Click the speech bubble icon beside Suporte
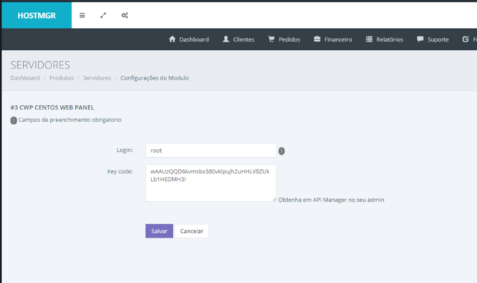 pos(420,39)
